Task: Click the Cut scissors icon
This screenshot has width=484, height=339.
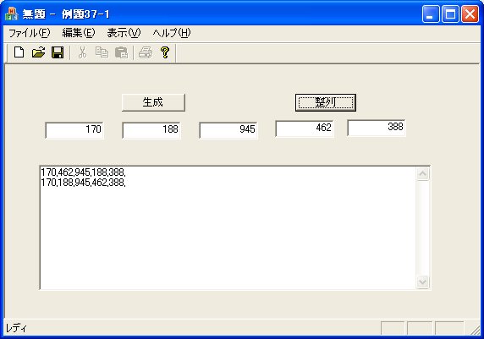Action: [82, 52]
